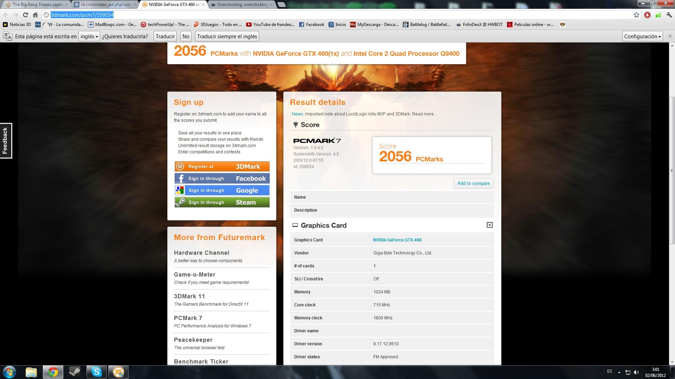Open the Facebook bookmark
The width and height of the screenshot is (675, 379).
pyautogui.click(x=311, y=25)
